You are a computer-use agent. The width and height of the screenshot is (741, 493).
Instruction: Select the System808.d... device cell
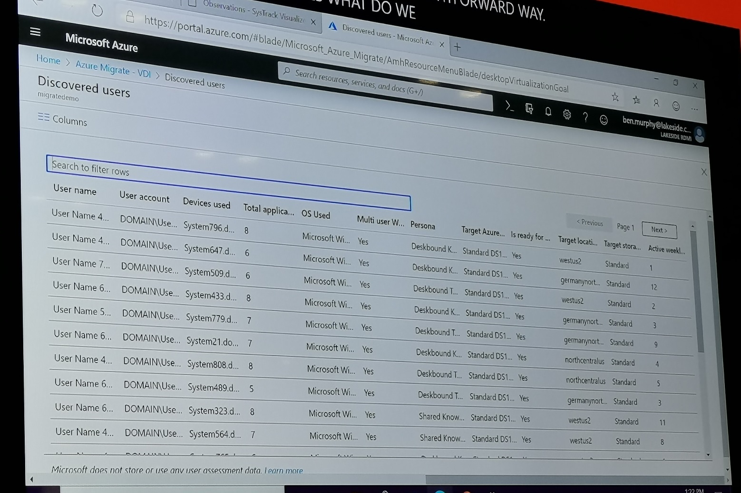pos(213,365)
